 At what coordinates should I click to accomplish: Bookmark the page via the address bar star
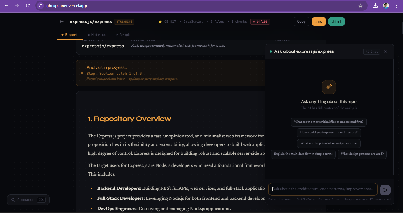[x=361, y=5]
